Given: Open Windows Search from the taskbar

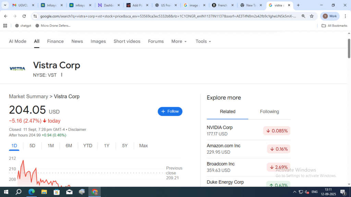Looking at the screenshot, I should click(19, 192).
